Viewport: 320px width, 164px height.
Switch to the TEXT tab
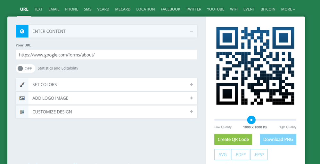[x=38, y=9]
